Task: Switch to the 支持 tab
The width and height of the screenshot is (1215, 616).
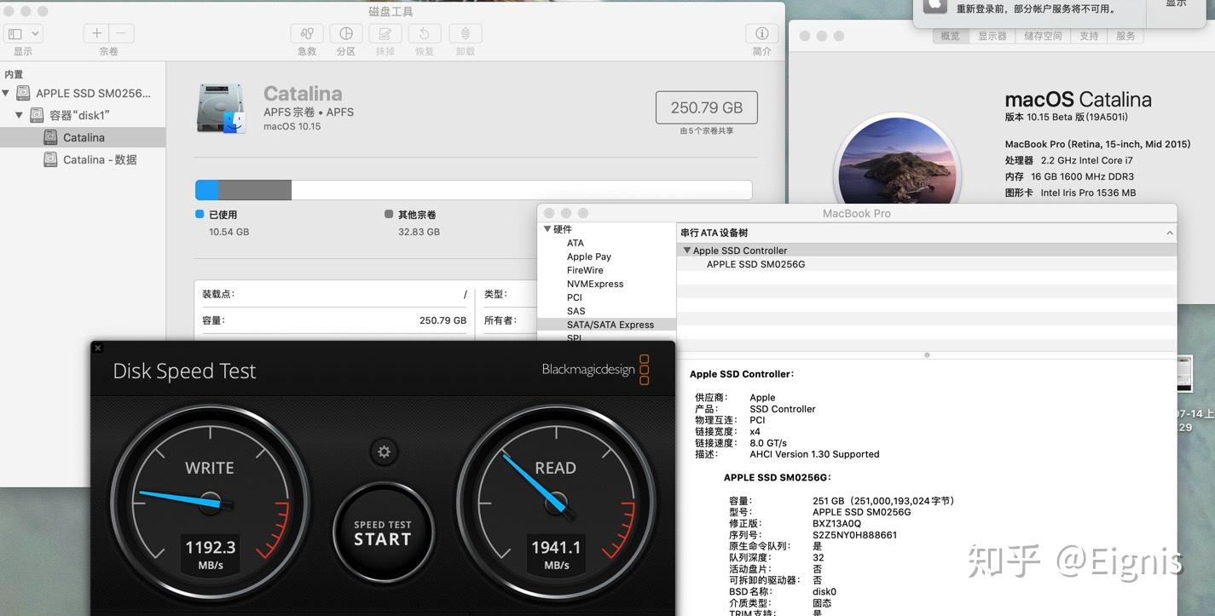Action: tap(1089, 36)
